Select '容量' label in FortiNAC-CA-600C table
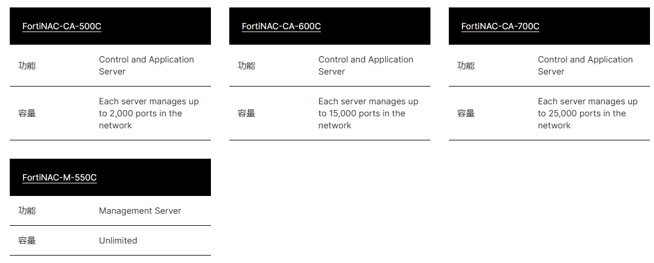The image size is (654, 263). (246, 113)
